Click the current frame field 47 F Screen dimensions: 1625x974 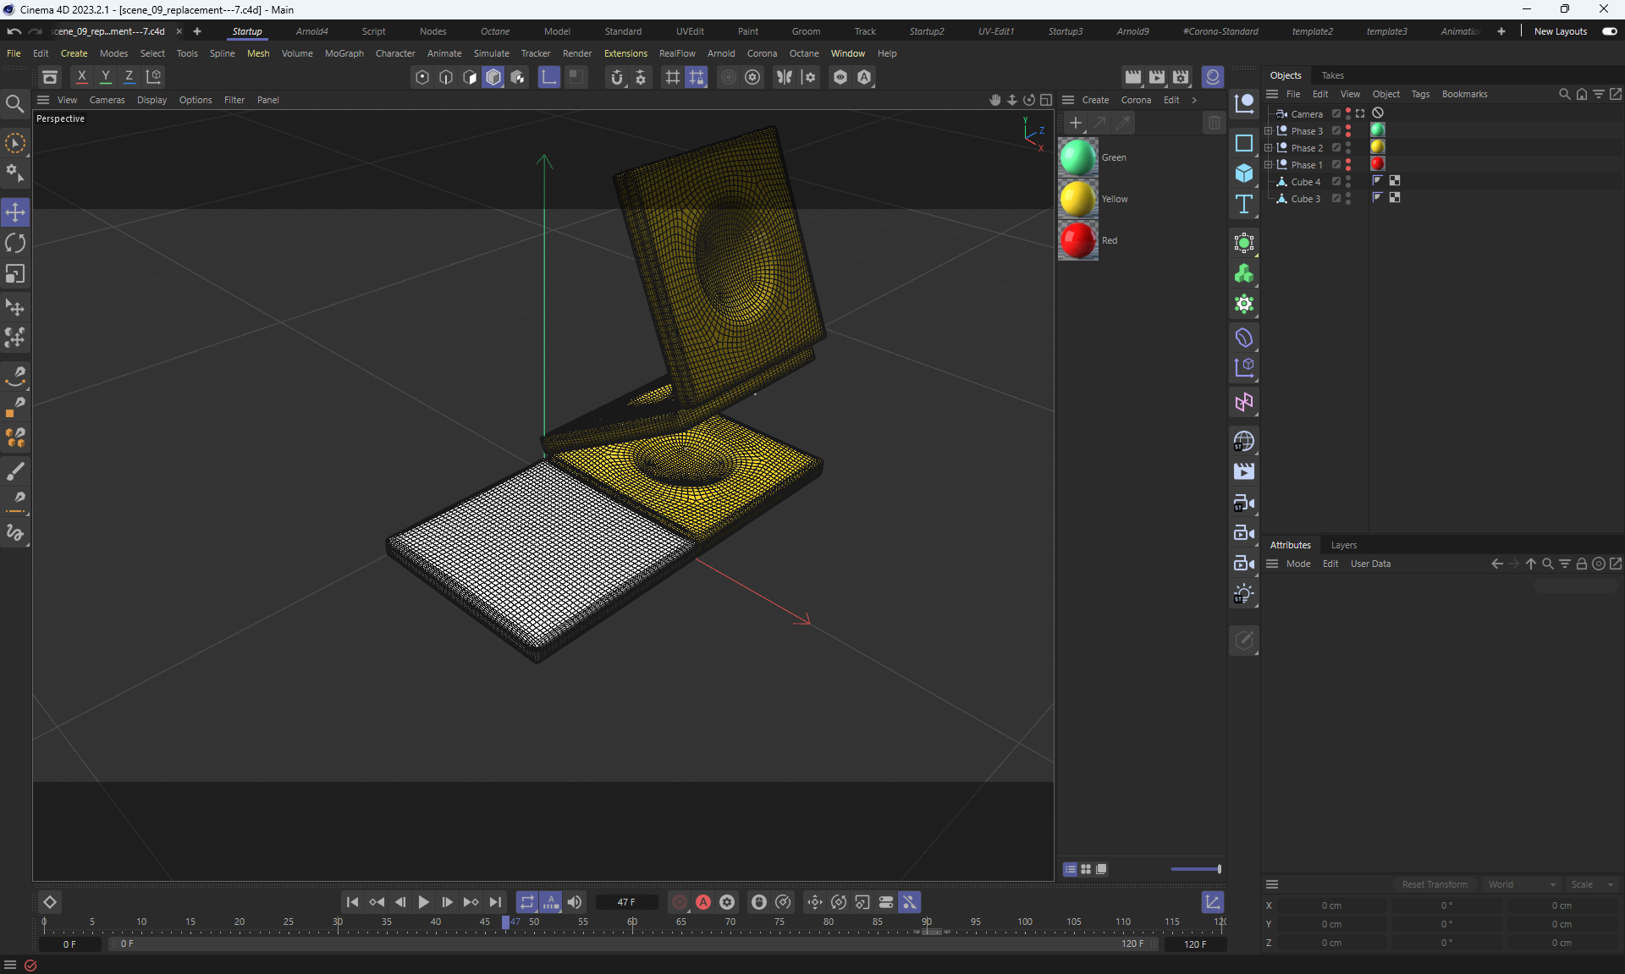tap(625, 902)
